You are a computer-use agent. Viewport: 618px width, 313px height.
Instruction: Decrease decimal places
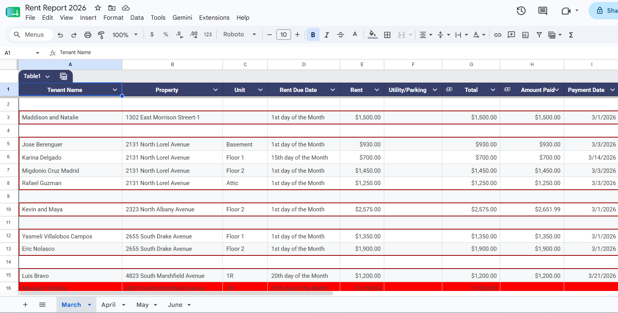[180, 34]
